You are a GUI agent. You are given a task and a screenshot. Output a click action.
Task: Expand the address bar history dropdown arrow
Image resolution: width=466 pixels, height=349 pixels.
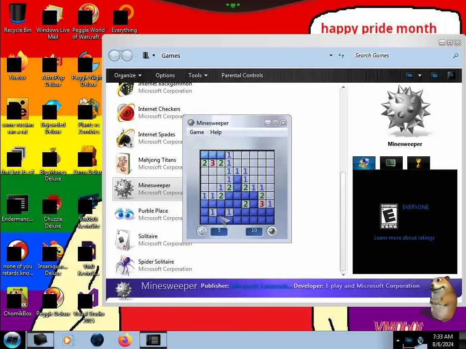331,55
